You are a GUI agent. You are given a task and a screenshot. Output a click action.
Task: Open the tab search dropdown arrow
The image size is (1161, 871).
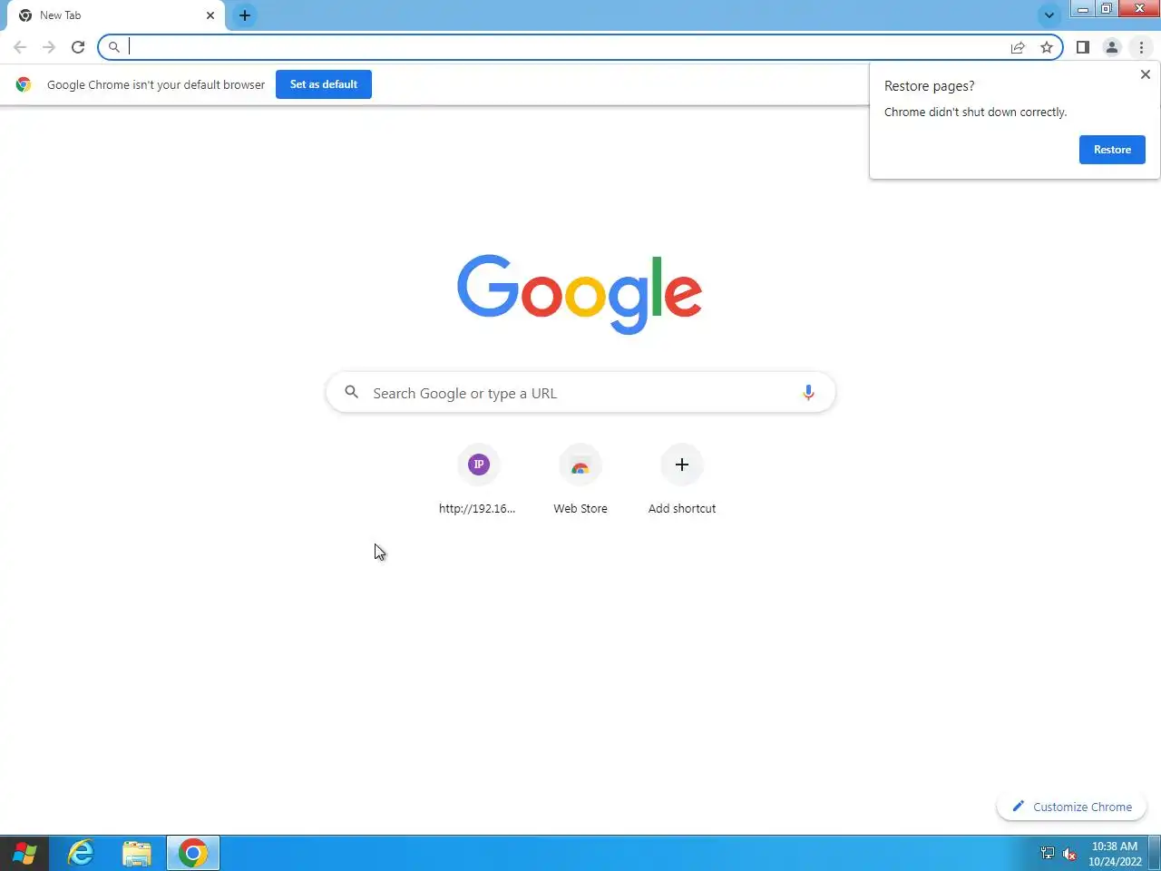pyautogui.click(x=1049, y=15)
